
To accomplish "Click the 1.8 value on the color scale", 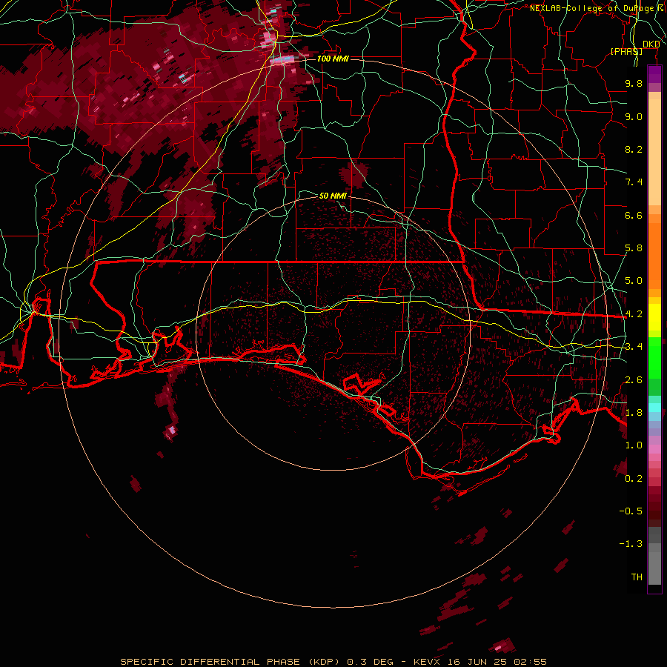I will 634,413.
